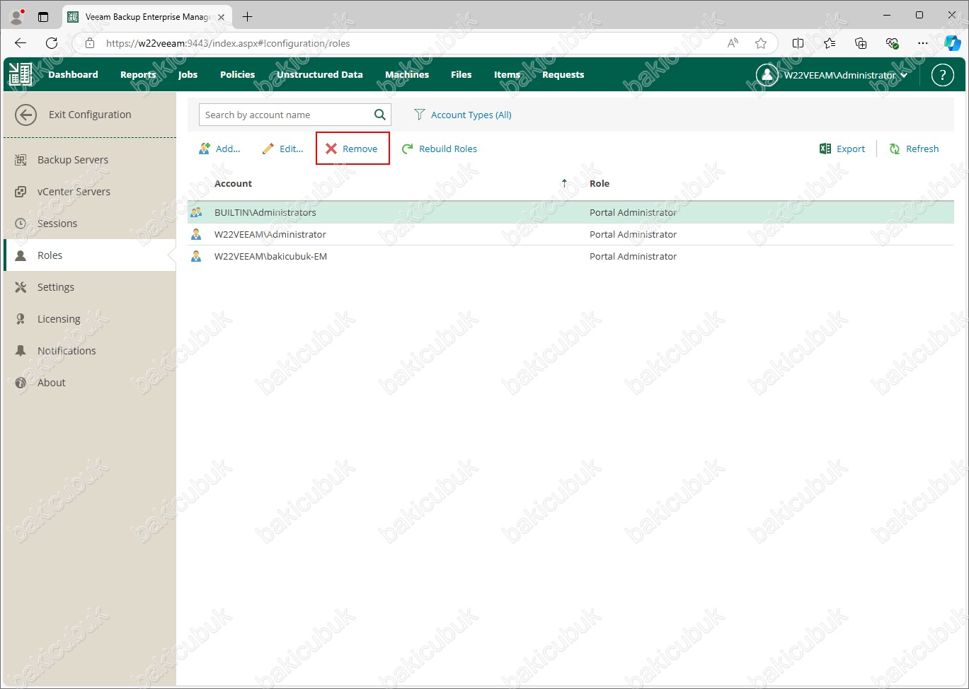Click the Add... button
969x689 pixels.
pyautogui.click(x=219, y=149)
